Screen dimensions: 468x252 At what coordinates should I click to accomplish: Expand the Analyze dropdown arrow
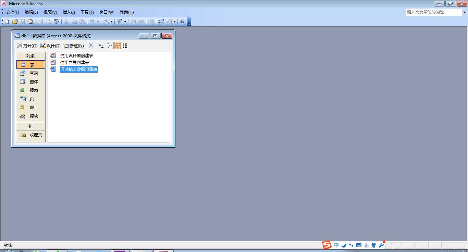tap(125, 22)
